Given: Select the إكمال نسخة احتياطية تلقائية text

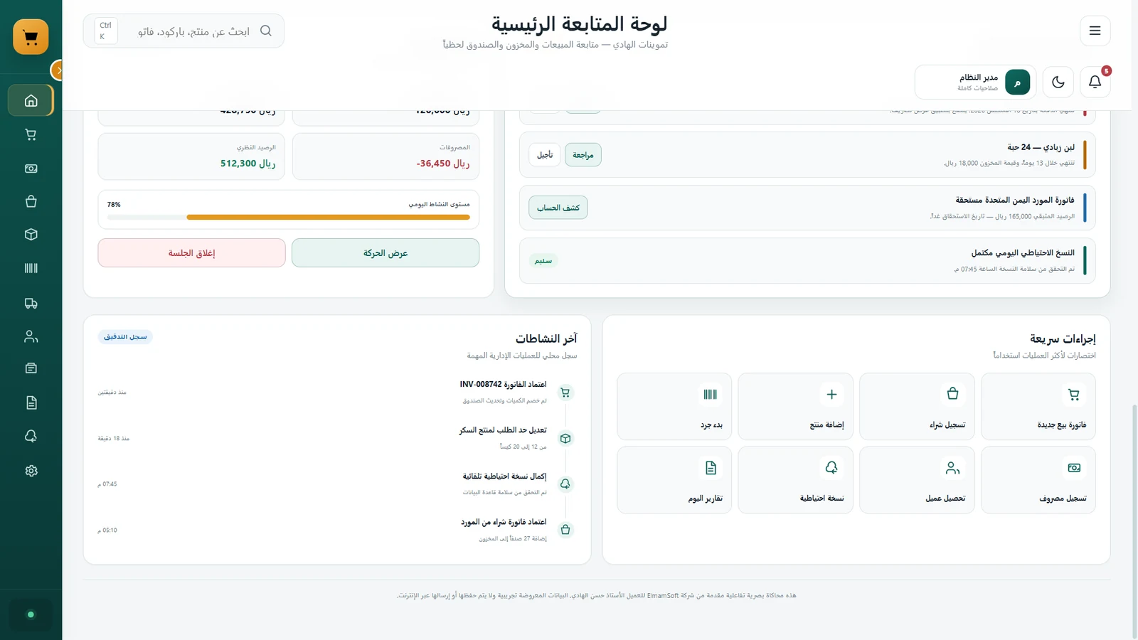Looking at the screenshot, I should pyautogui.click(x=504, y=476).
